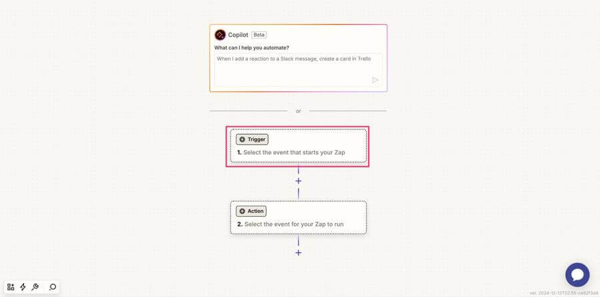Click the 'What can I help you automate?' label
The image size is (600, 297).
click(x=252, y=48)
